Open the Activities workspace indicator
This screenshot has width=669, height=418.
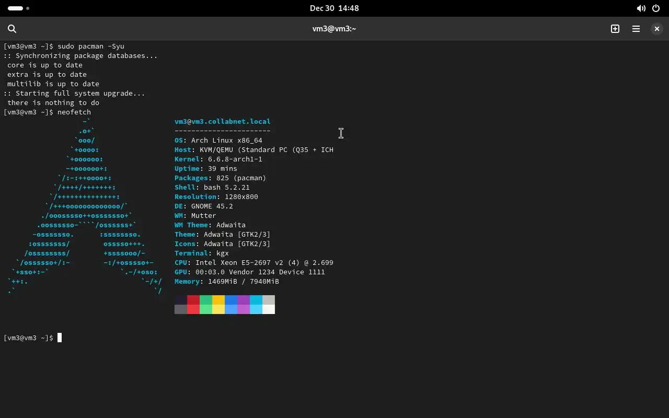click(x=19, y=8)
